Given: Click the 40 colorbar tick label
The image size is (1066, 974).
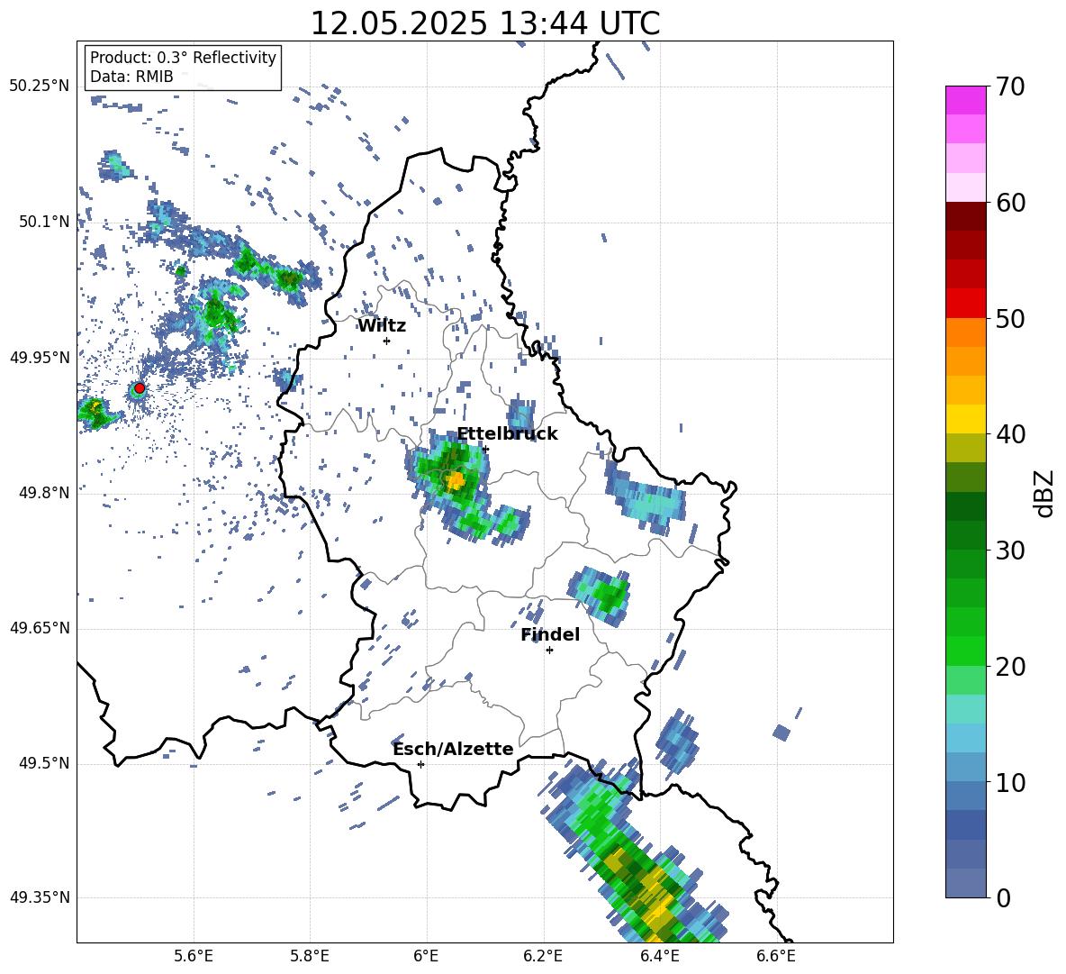Looking at the screenshot, I should point(1009,434).
